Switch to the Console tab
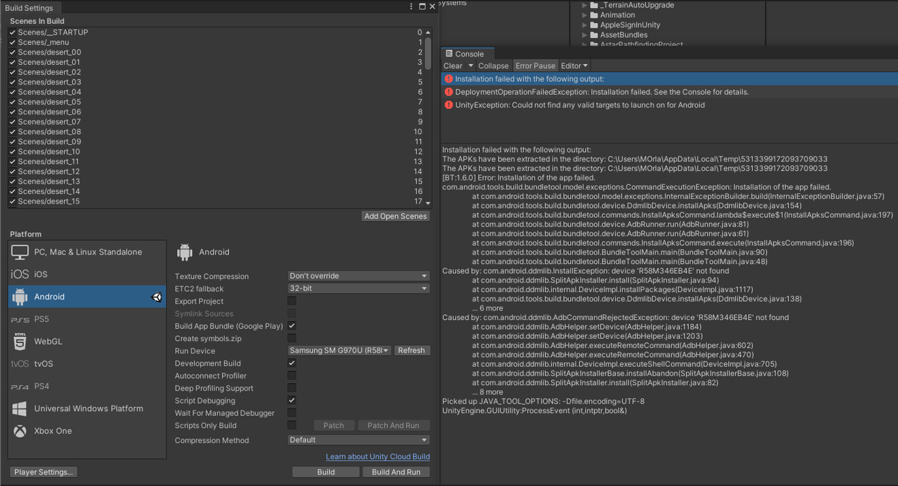This screenshot has height=486, width=898. [467, 53]
